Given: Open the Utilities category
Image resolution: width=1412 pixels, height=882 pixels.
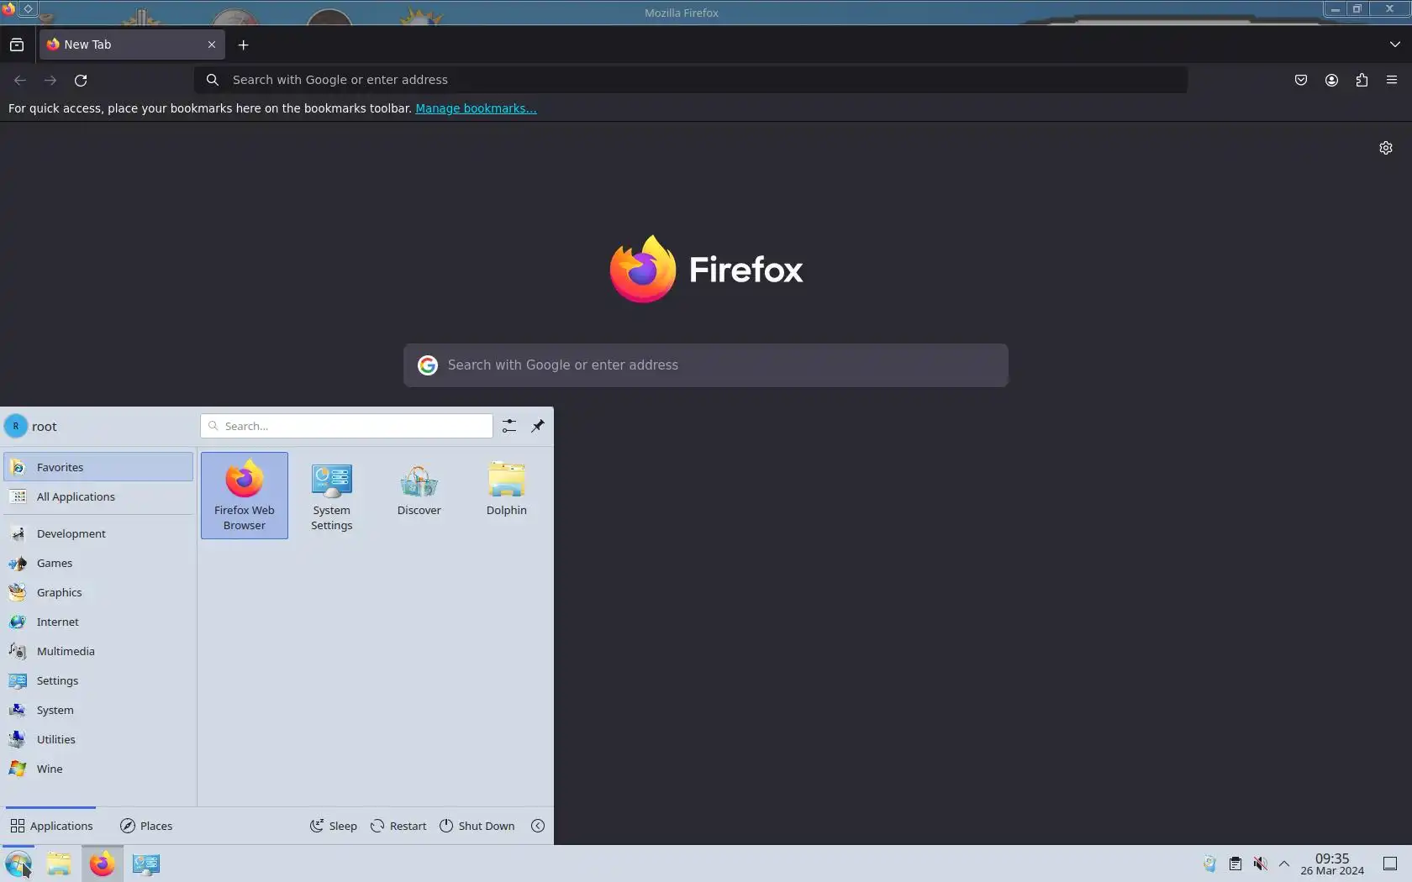Looking at the screenshot, I should (x=98, y=739).
